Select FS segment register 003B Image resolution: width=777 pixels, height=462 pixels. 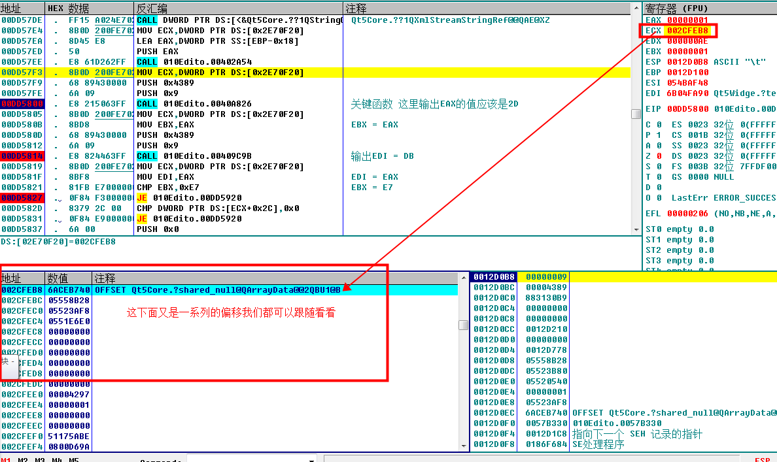coord(698,167)
